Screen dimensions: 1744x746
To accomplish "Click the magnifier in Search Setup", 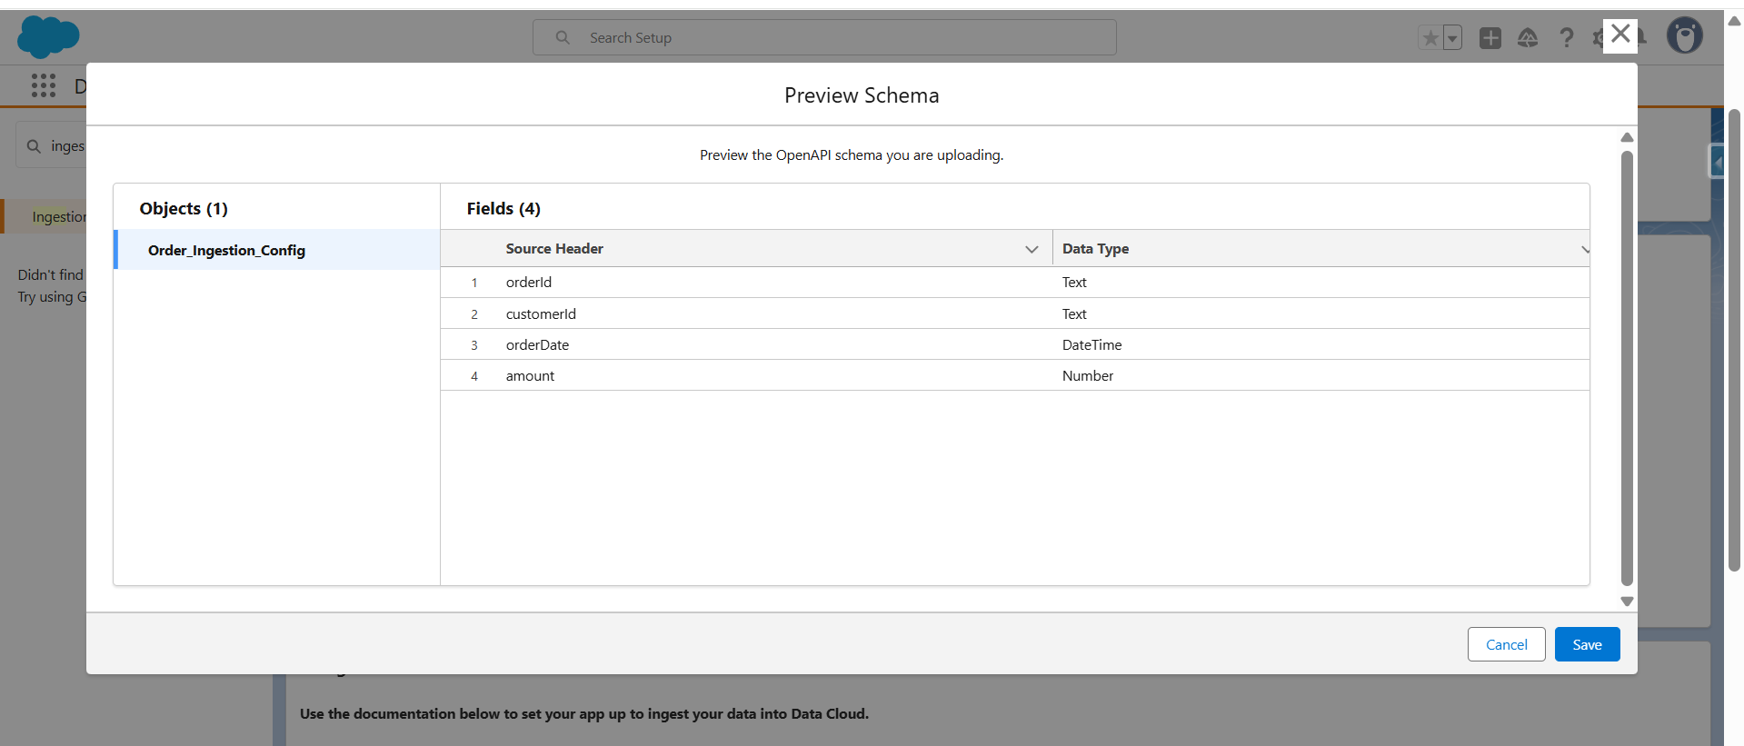I will (563, 38).
